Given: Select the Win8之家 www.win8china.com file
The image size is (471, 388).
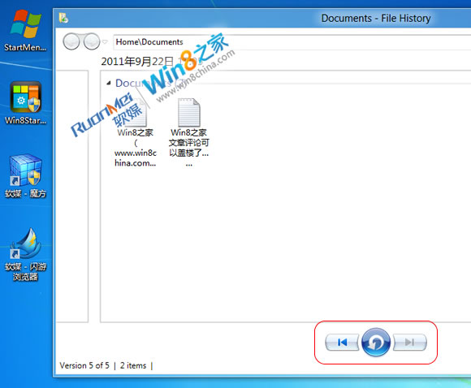Looking at the screenshot, I should pyautogui.click(x=136, y=133).
